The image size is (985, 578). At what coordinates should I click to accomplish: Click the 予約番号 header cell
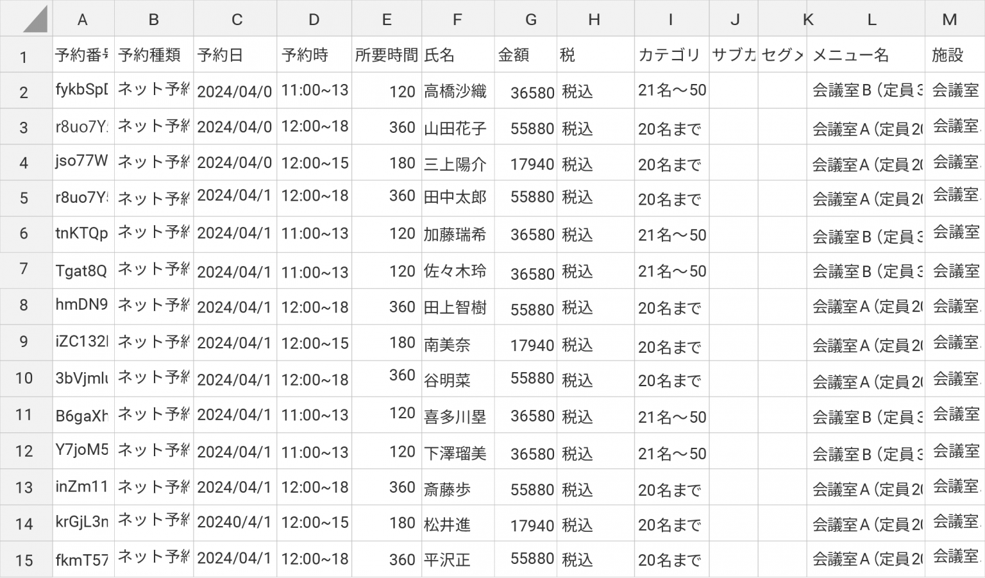(83, 55)
